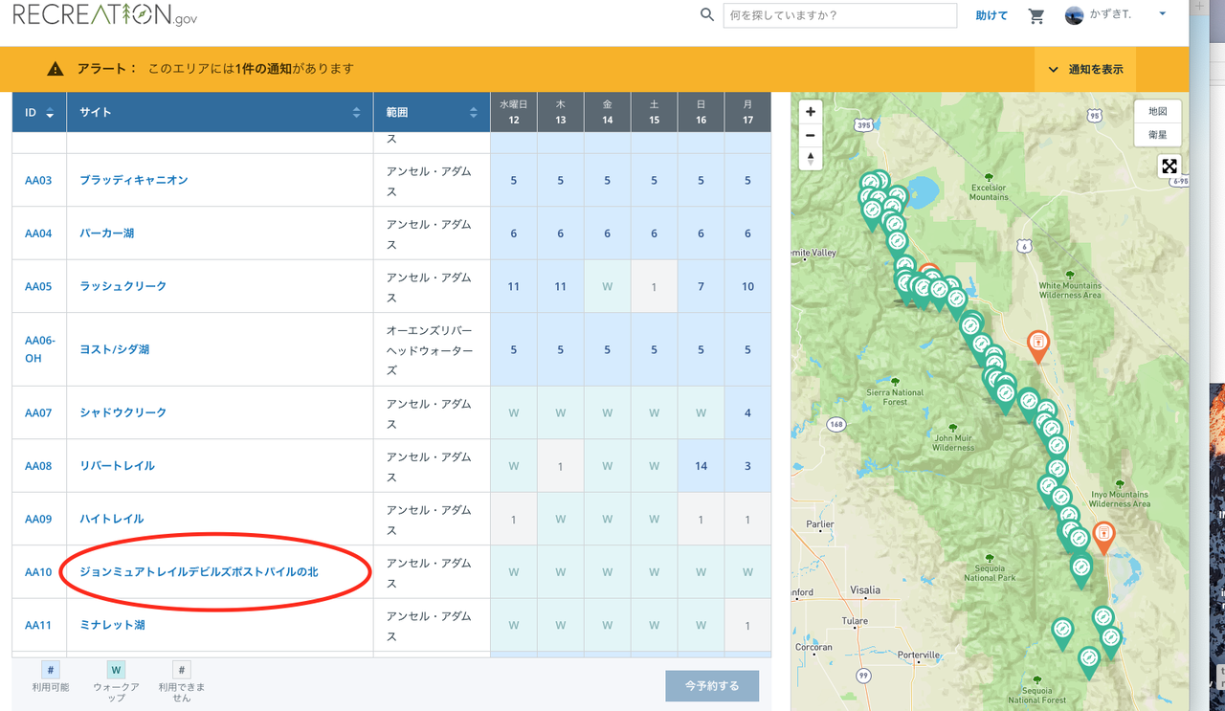This screenshot has width=1225, height=711.
Task: Click the AA10 ID link
Action: 38,572
